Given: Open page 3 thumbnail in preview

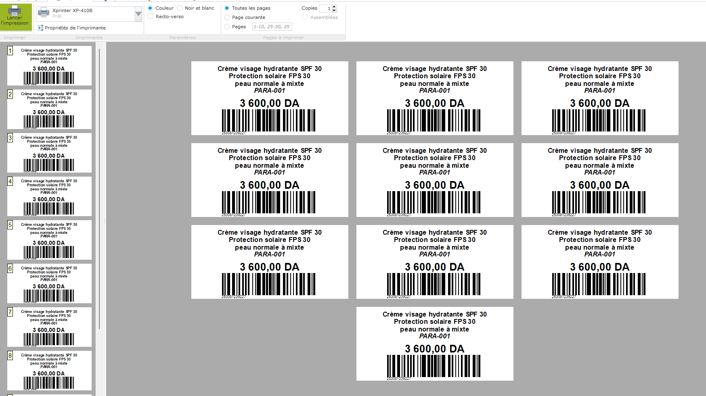Looking at the screenshot, I should [x=49, y=153].
